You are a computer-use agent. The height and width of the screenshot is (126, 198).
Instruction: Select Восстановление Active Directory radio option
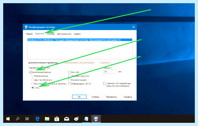[33, 84]
